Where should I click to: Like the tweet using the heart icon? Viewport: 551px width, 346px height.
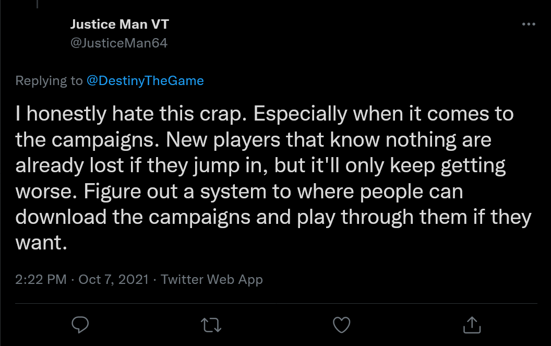342,325
